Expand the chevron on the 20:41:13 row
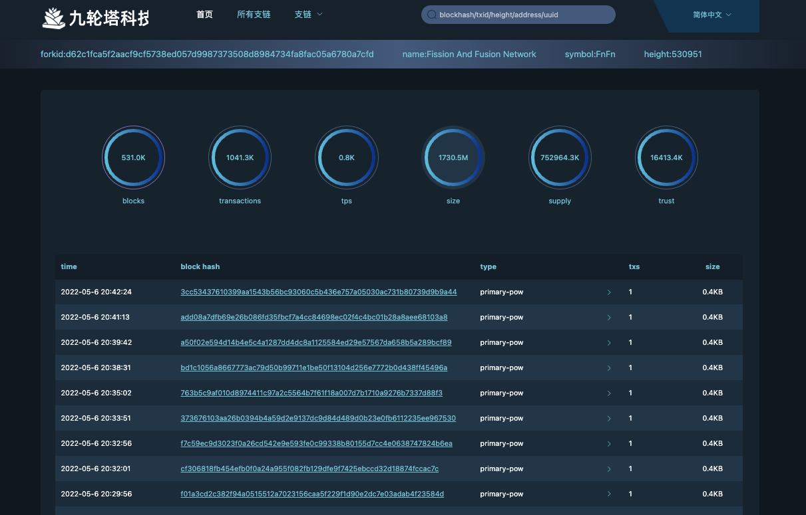 click(609, 318)
